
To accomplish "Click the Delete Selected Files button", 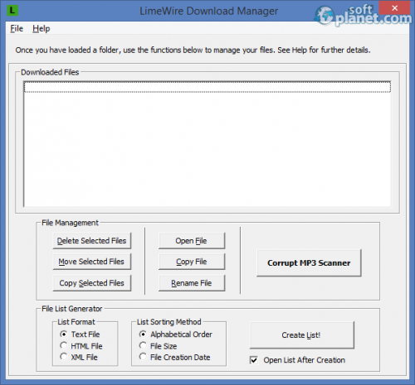I will (x=92, y=241).
